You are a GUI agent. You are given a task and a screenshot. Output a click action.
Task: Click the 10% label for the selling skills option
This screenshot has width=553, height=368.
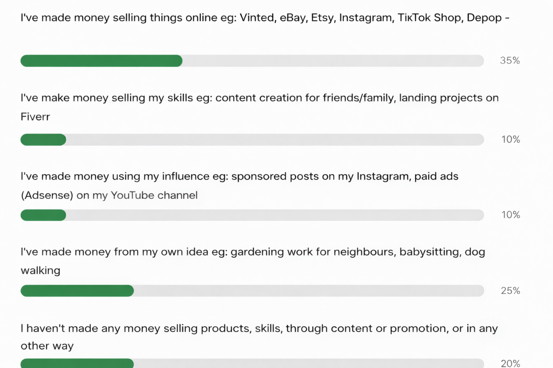pos(511,140)
